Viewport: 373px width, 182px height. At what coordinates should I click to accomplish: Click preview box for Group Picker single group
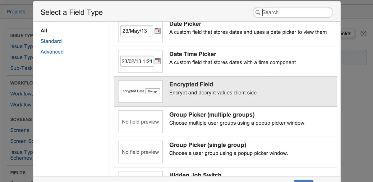(140, 152)
